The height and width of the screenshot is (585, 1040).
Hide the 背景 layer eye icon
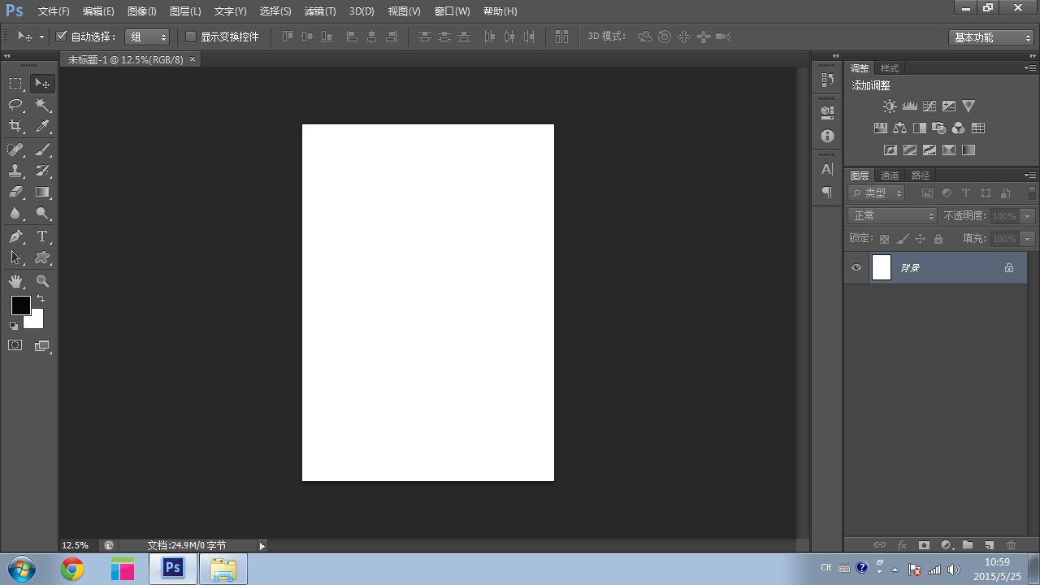856,267
